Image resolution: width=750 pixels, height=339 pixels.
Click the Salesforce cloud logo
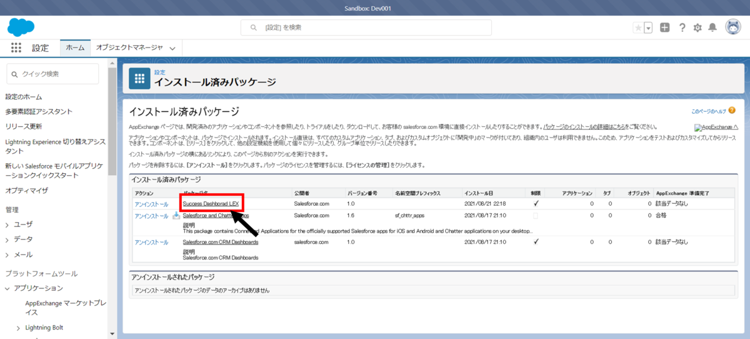[21, 28]
